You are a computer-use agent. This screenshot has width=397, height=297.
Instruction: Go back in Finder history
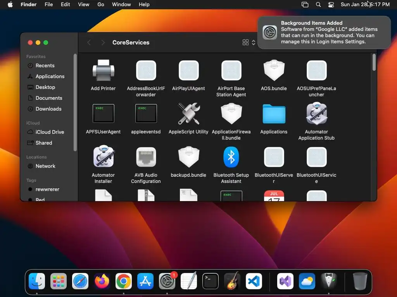[x=89, y=43]
